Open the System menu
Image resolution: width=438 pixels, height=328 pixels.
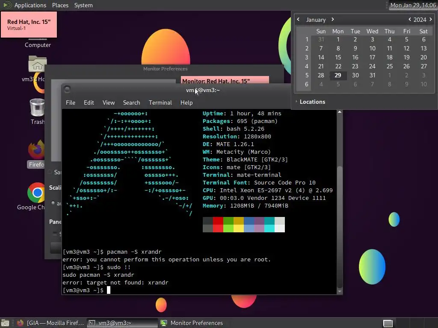coord(83,5)
